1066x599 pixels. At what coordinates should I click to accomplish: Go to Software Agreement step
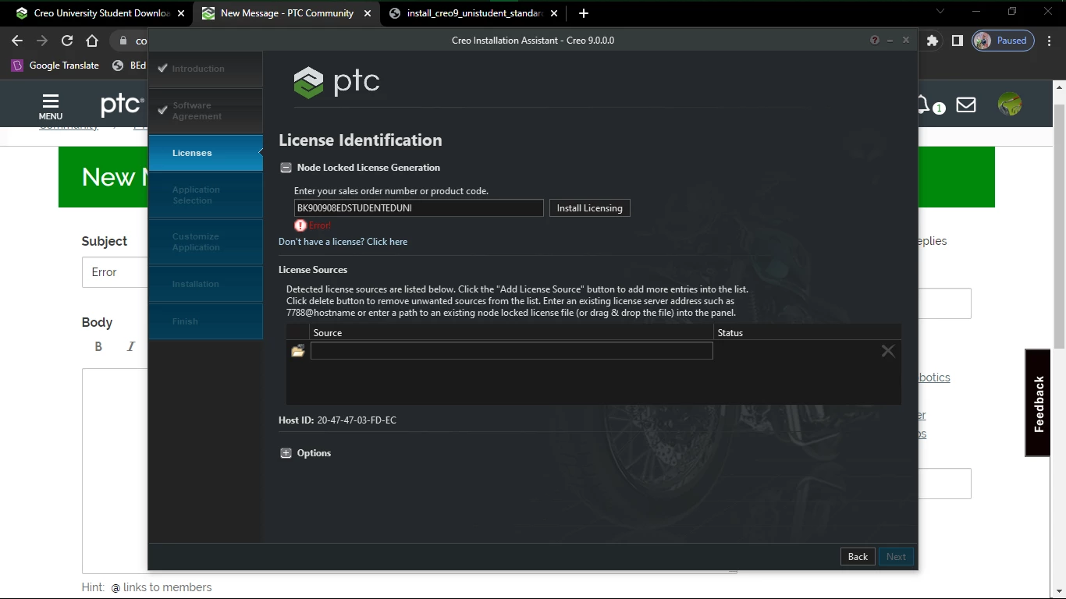click(x=206, y=111)
